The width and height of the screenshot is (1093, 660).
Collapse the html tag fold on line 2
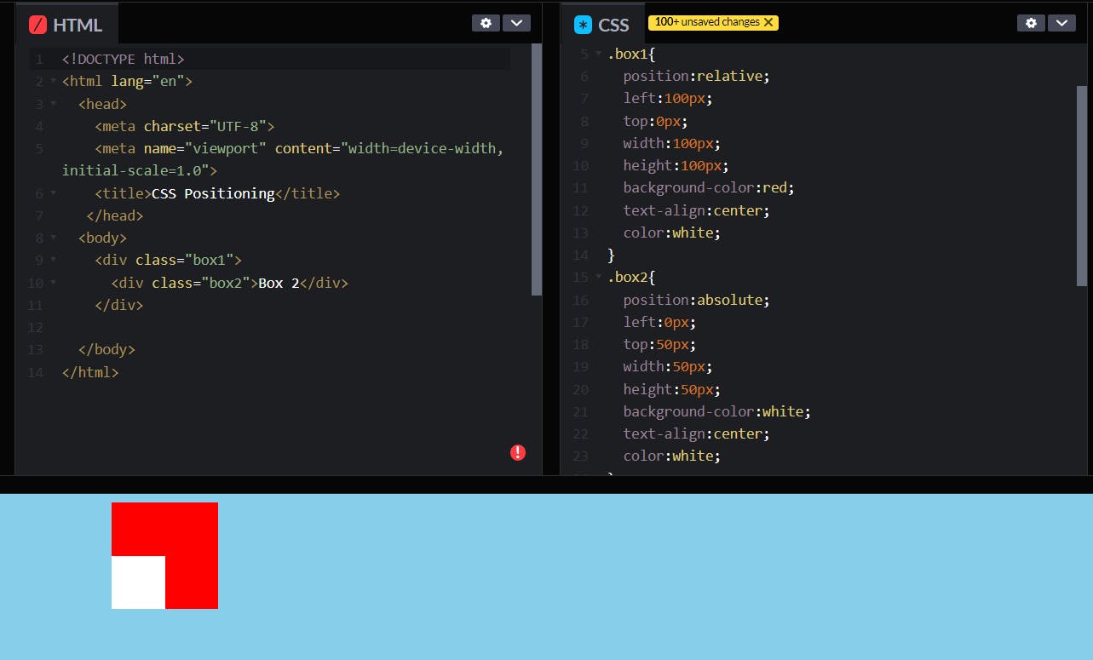coord(54,82)
